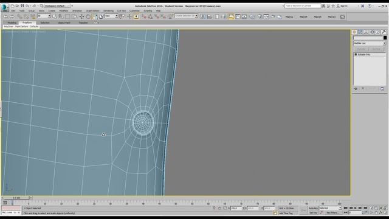Open the Rendering menu
The image size is (389, 219).
click(108, 11)
